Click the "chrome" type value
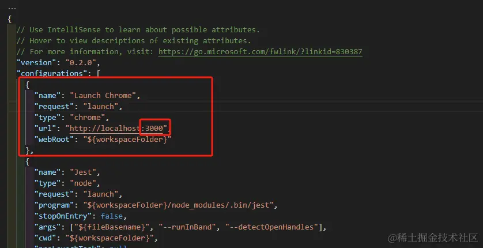 (88, 118)
